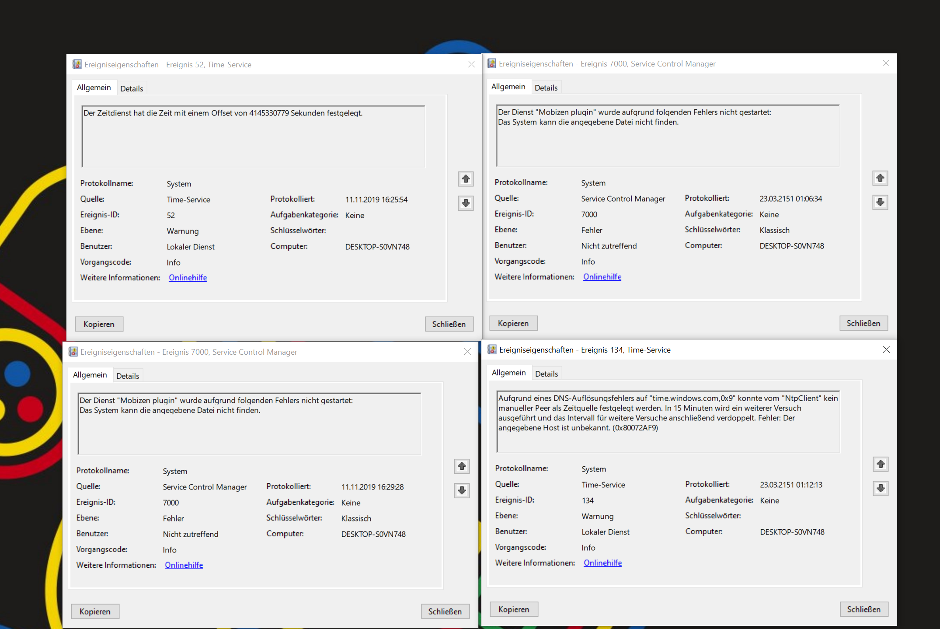
Task: Click Kopieren in Ereignis 52 dialog
Action: coord(99,324)
